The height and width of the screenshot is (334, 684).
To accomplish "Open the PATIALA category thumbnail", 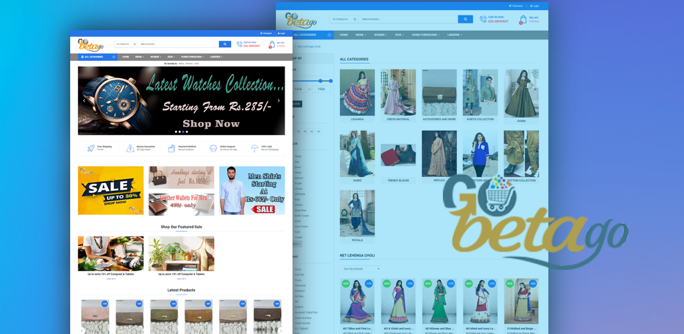I will tap(357, 213).
